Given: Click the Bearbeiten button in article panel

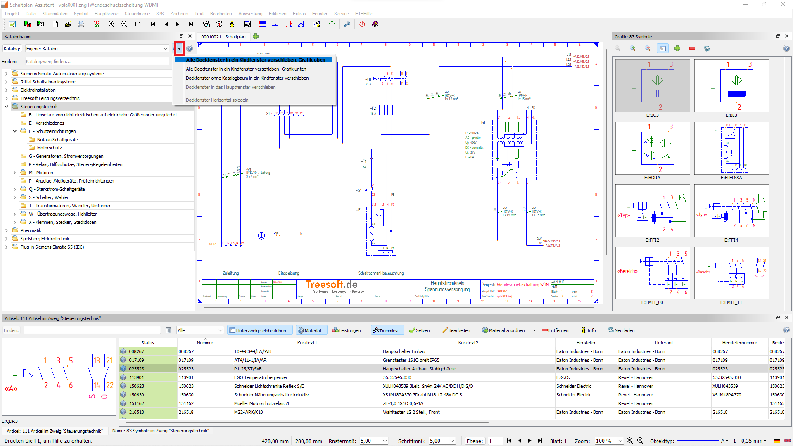Looking at the screenshot, I should (x=456, y=330).
